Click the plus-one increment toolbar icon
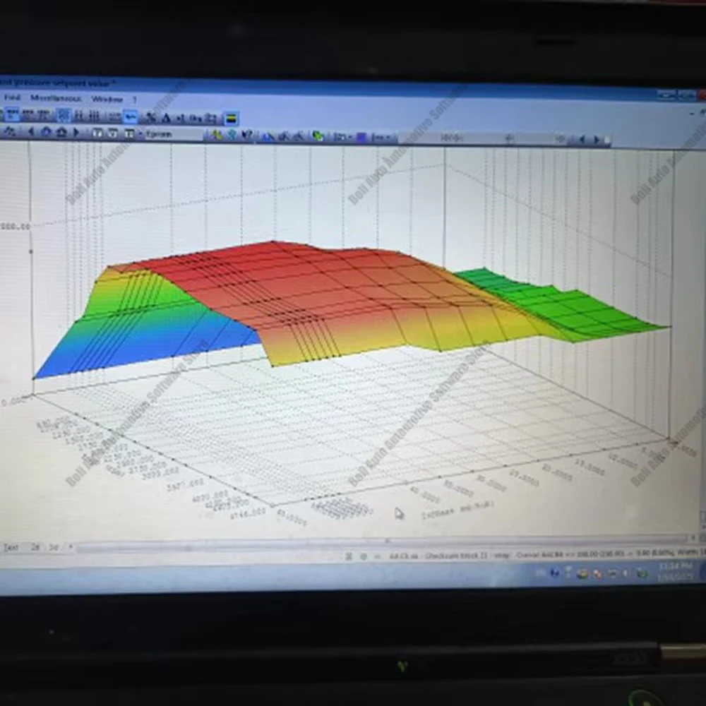 (x=181, y=119)
